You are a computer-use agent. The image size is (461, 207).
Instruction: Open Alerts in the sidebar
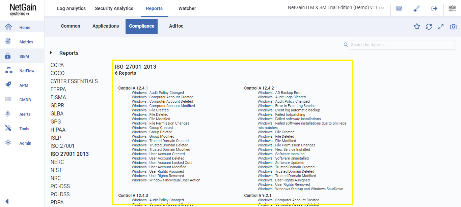coord(25,114)
